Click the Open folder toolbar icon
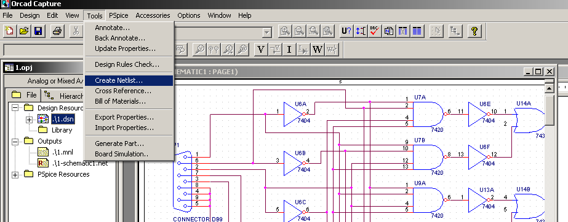Screen dimensions: 568x222 point(24,31)
